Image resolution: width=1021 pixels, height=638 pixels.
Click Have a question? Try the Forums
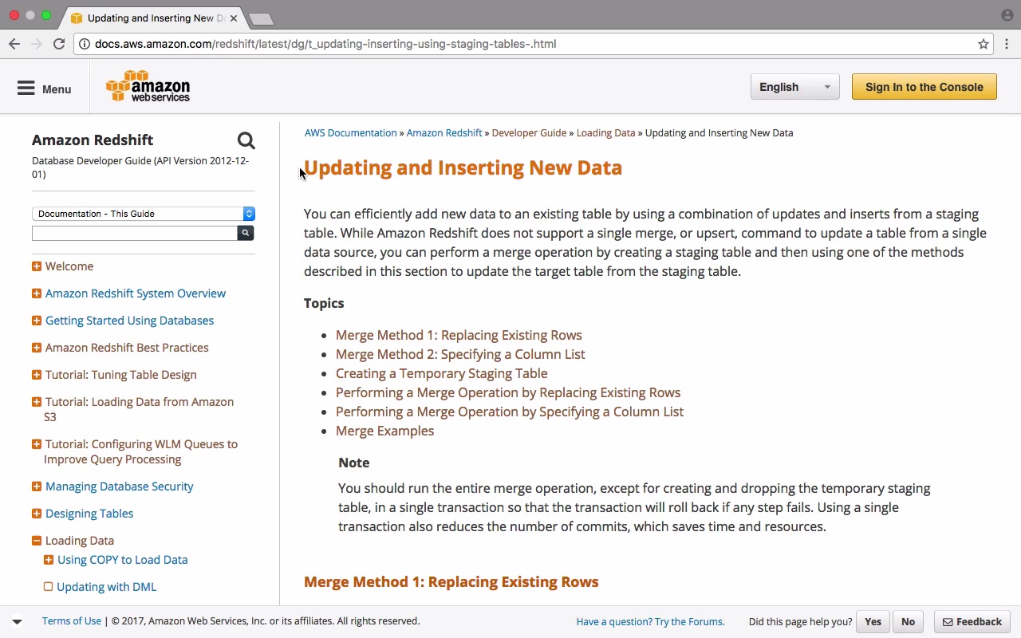650,622
